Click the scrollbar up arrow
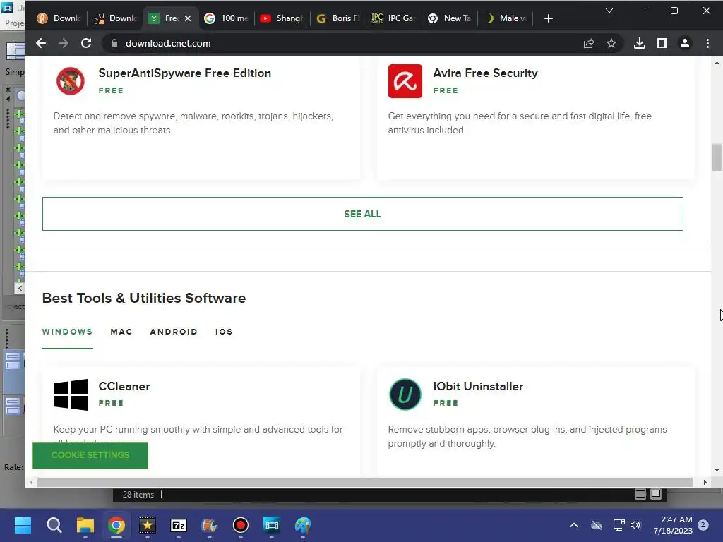Viewport: 723px width, 542px height. coord(717,63)
